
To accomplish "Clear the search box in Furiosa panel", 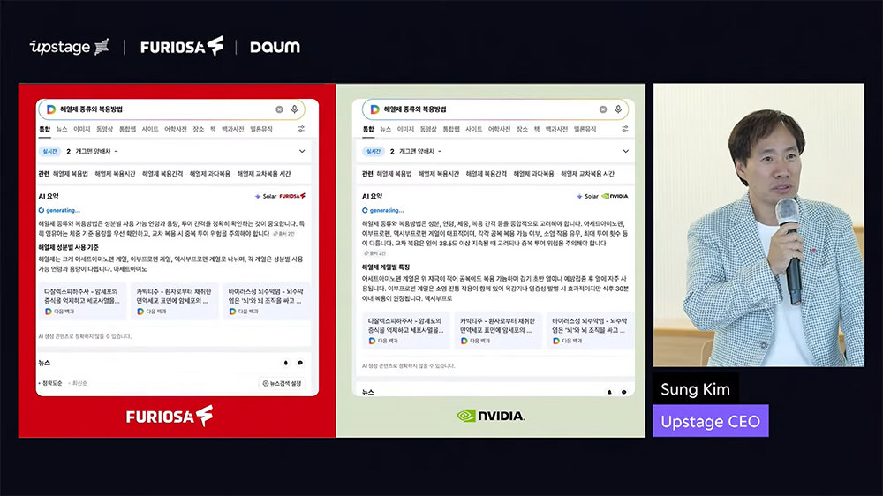I will 279,109.
